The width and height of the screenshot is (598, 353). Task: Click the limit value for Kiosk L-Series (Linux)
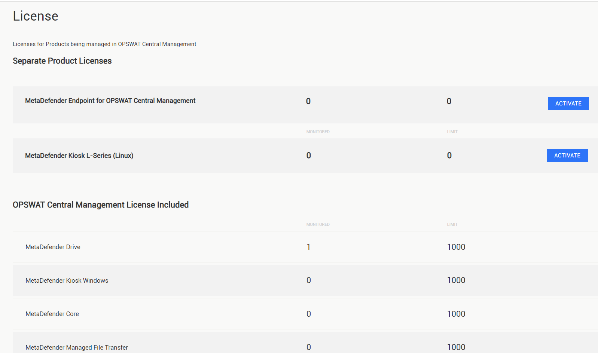[449, 156]
